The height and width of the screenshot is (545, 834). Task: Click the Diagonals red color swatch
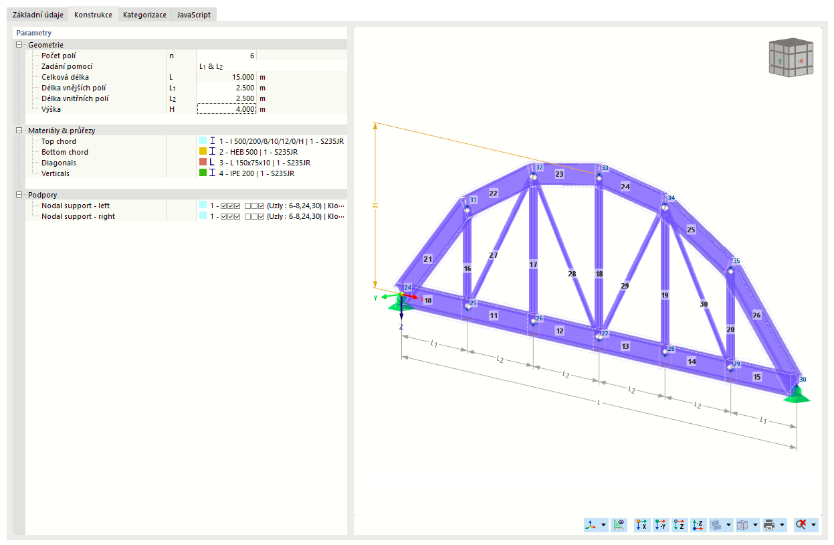click(x=203, y=163)
